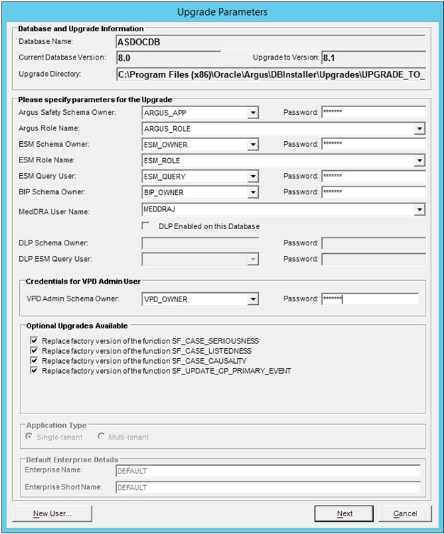This screenshot has height=534, width=444.
Task: Click the Database Name field ASDOCDB
Action: point(271,42)
